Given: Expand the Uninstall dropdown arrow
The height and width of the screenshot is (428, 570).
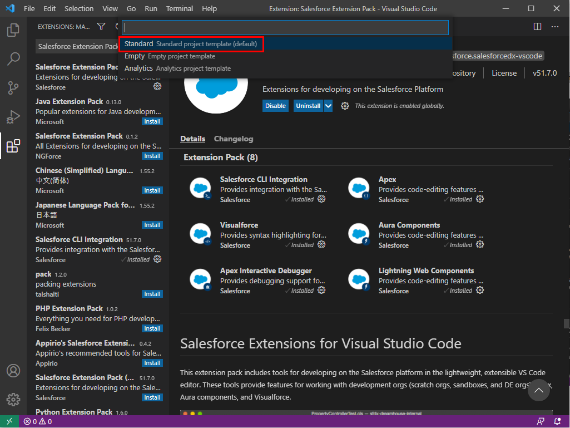Looking at the screenshot, I should 328,106.
